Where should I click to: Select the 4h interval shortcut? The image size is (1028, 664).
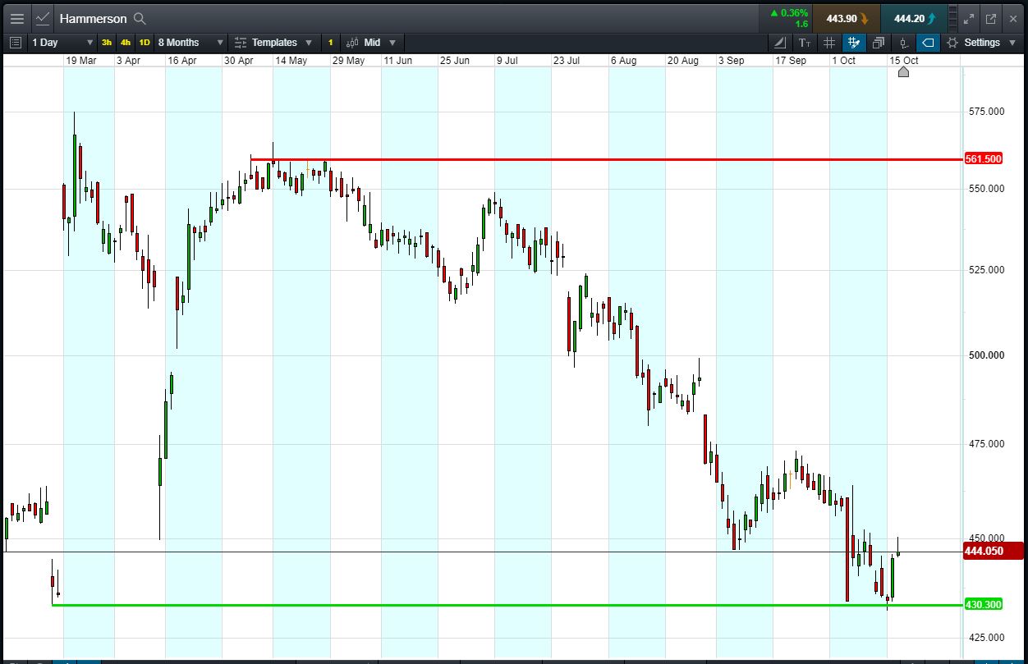coord(126,43)
